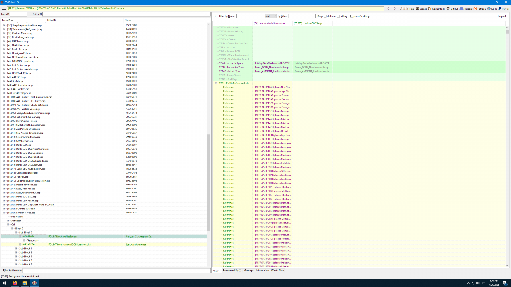Open the GitHub link icon
Viewport: 511px width, 287px height.
448,9
